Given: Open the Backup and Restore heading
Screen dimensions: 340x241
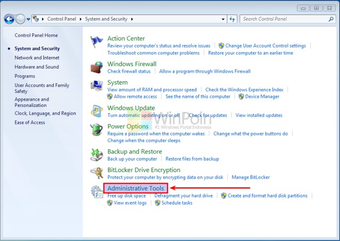Looking at the screenshot, I should click(134, 151).
